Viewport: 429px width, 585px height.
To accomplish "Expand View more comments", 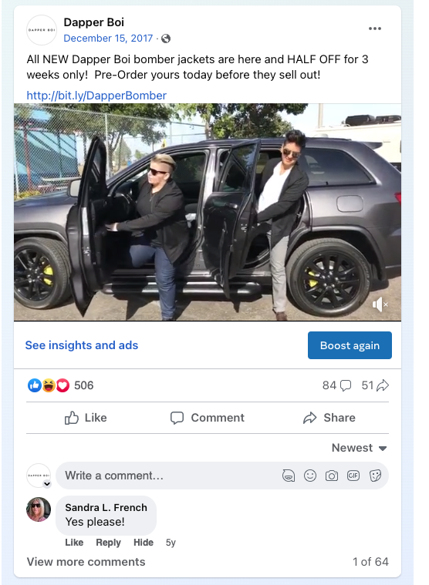I will 86,562.
